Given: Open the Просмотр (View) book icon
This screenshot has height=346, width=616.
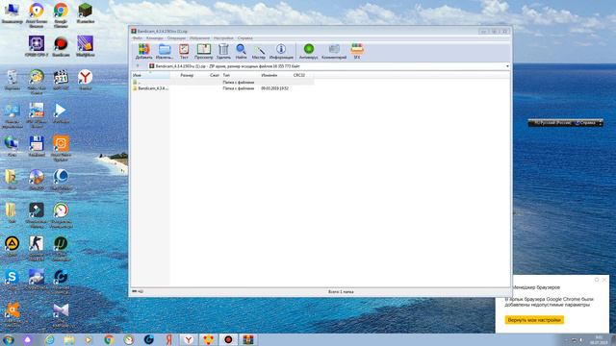Looking at the screenshot, I should tap(203, 51).
